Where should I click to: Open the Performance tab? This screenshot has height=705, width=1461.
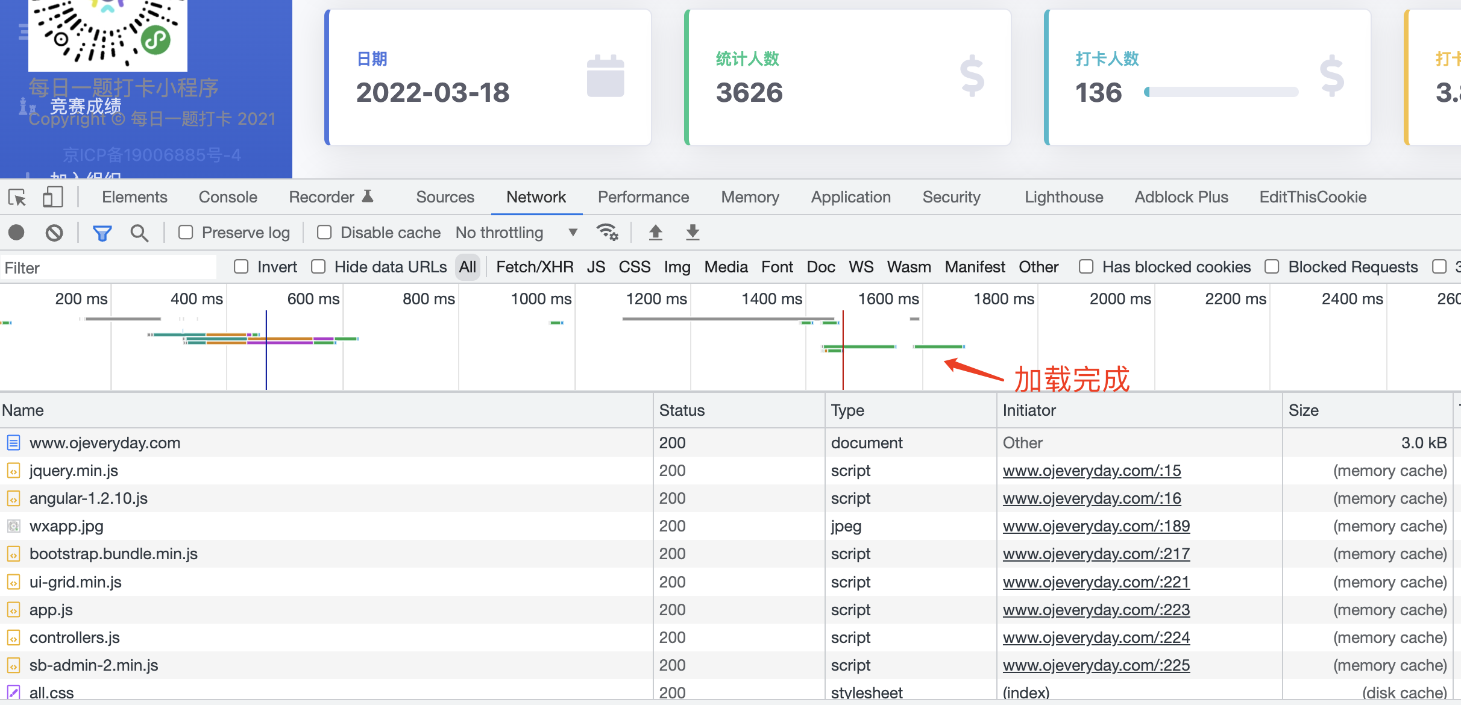point(643,197)
